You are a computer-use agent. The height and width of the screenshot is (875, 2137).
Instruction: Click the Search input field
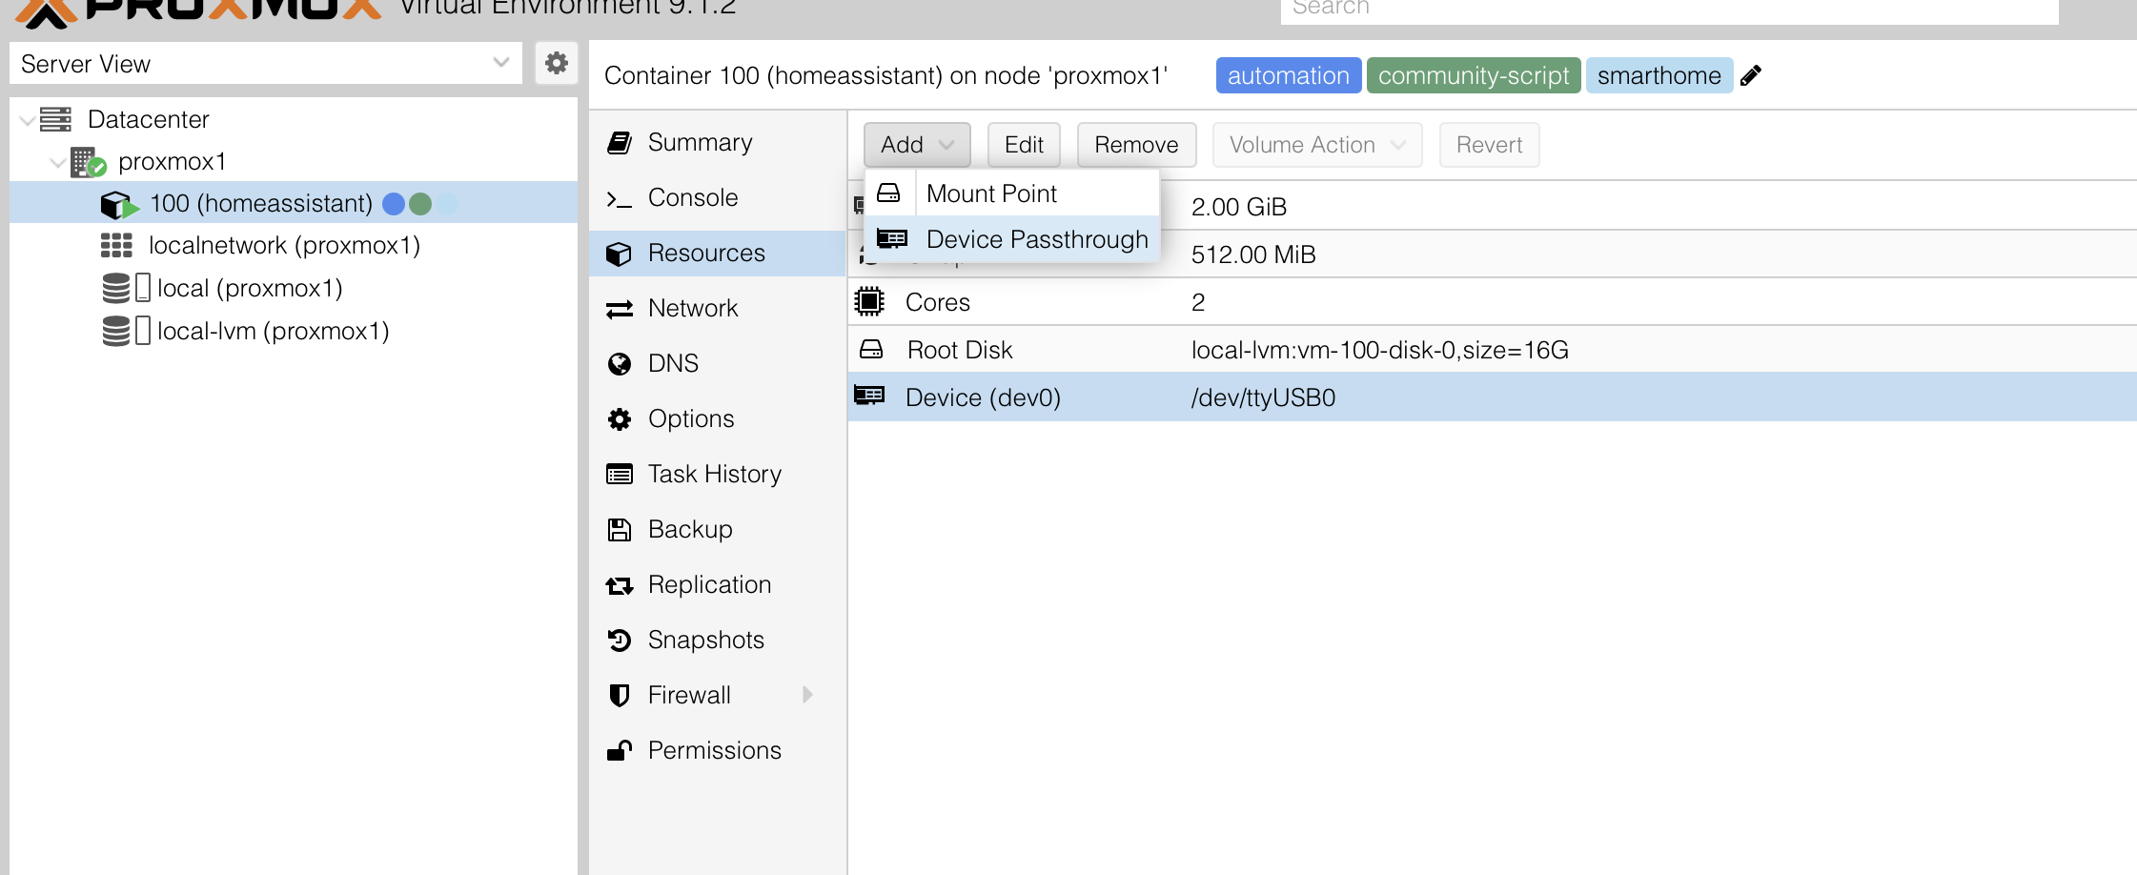(1668, 10)
